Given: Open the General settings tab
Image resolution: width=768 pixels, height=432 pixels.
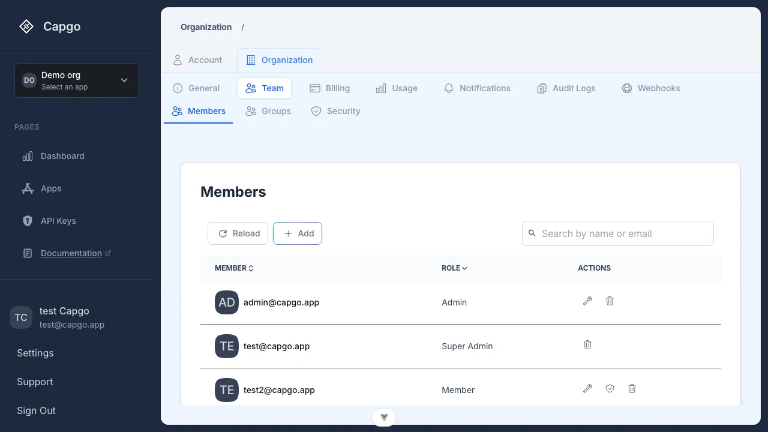Looking at the screenshot, I should 196,88.
